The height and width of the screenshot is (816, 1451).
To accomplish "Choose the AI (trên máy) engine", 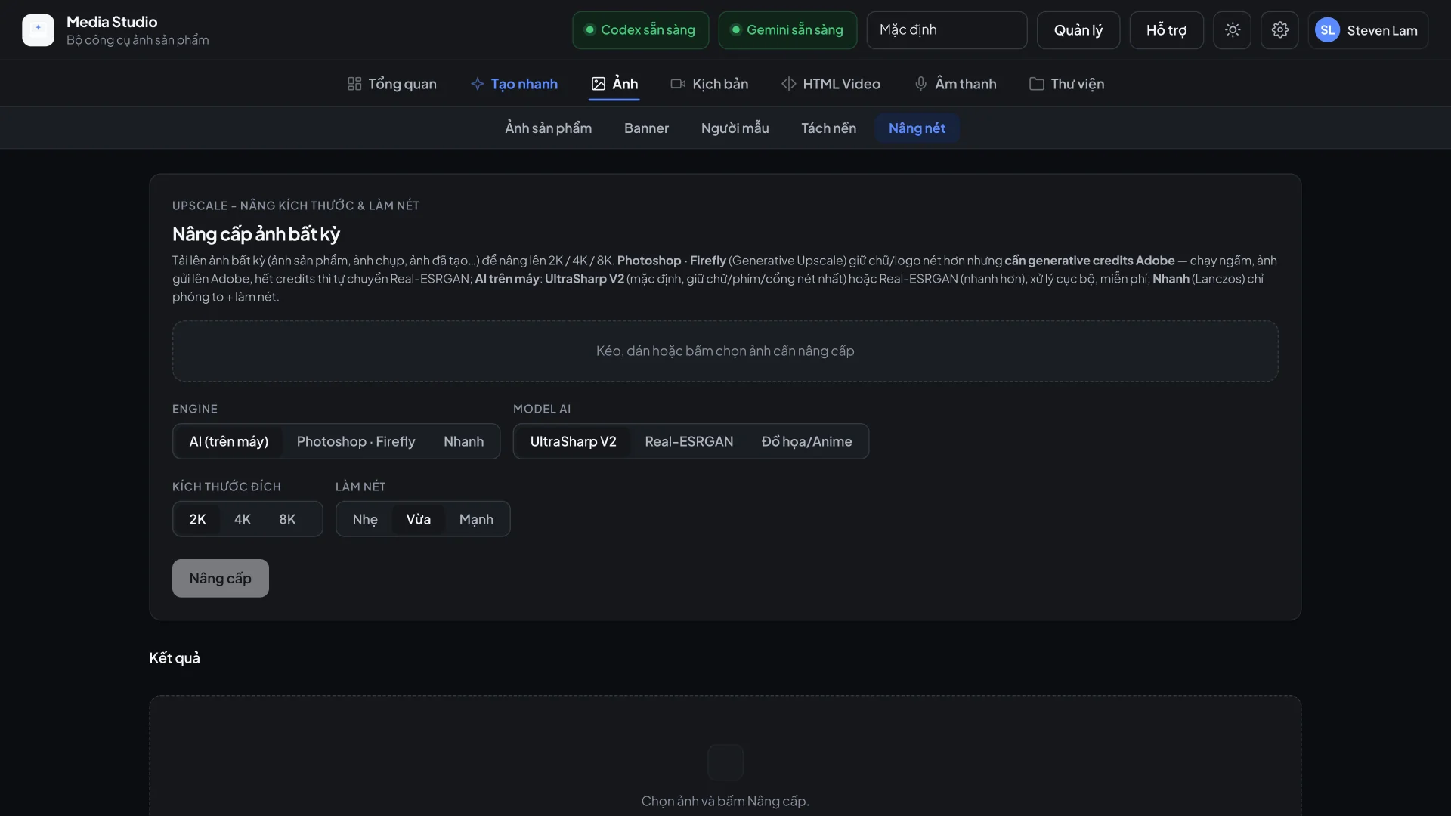I will 228,441.
